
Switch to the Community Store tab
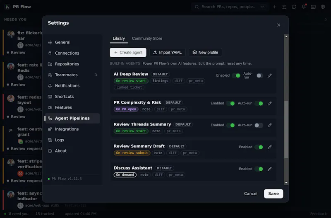pyautogui.click(x=147, y=39)
